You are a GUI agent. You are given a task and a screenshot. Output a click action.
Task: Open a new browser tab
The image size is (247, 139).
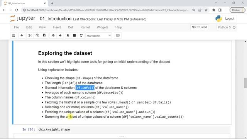[52, 3]
